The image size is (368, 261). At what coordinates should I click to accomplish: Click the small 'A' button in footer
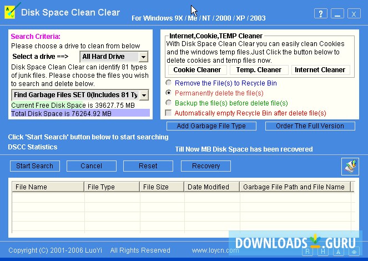pyautogui.click(x=339, y=252)
